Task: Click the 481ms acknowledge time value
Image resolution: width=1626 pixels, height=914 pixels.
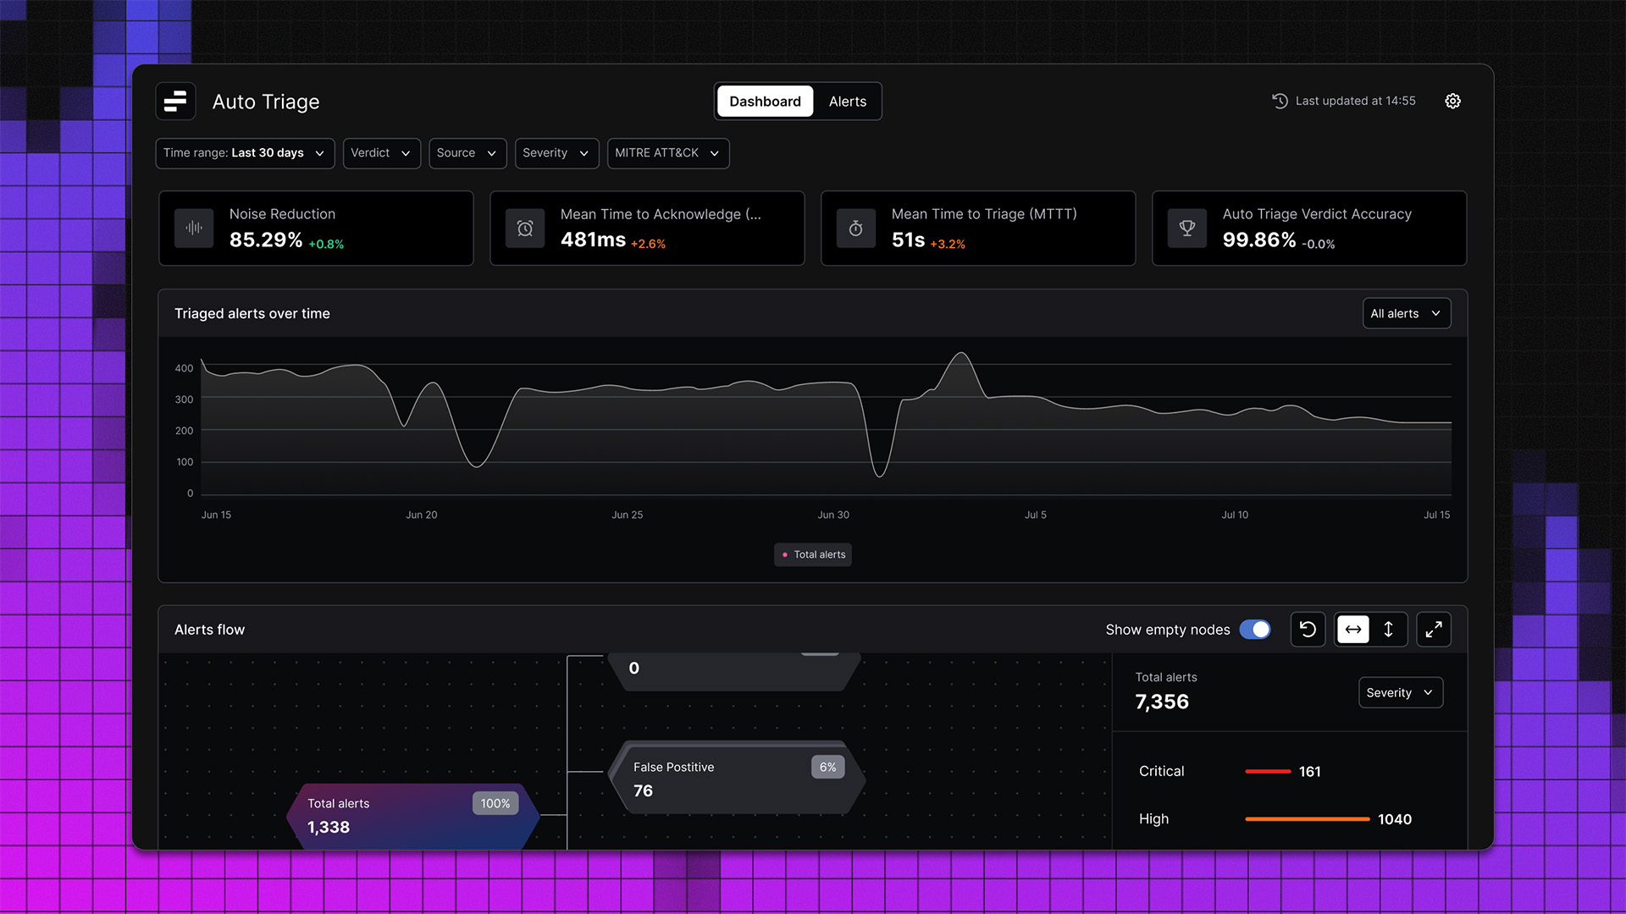Action: pyautogui.click(x=593, y=240)
